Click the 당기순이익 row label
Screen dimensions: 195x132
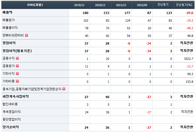tap(11, 127)
